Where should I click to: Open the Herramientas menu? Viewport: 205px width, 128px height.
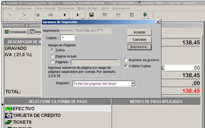[x=121, y=8]
